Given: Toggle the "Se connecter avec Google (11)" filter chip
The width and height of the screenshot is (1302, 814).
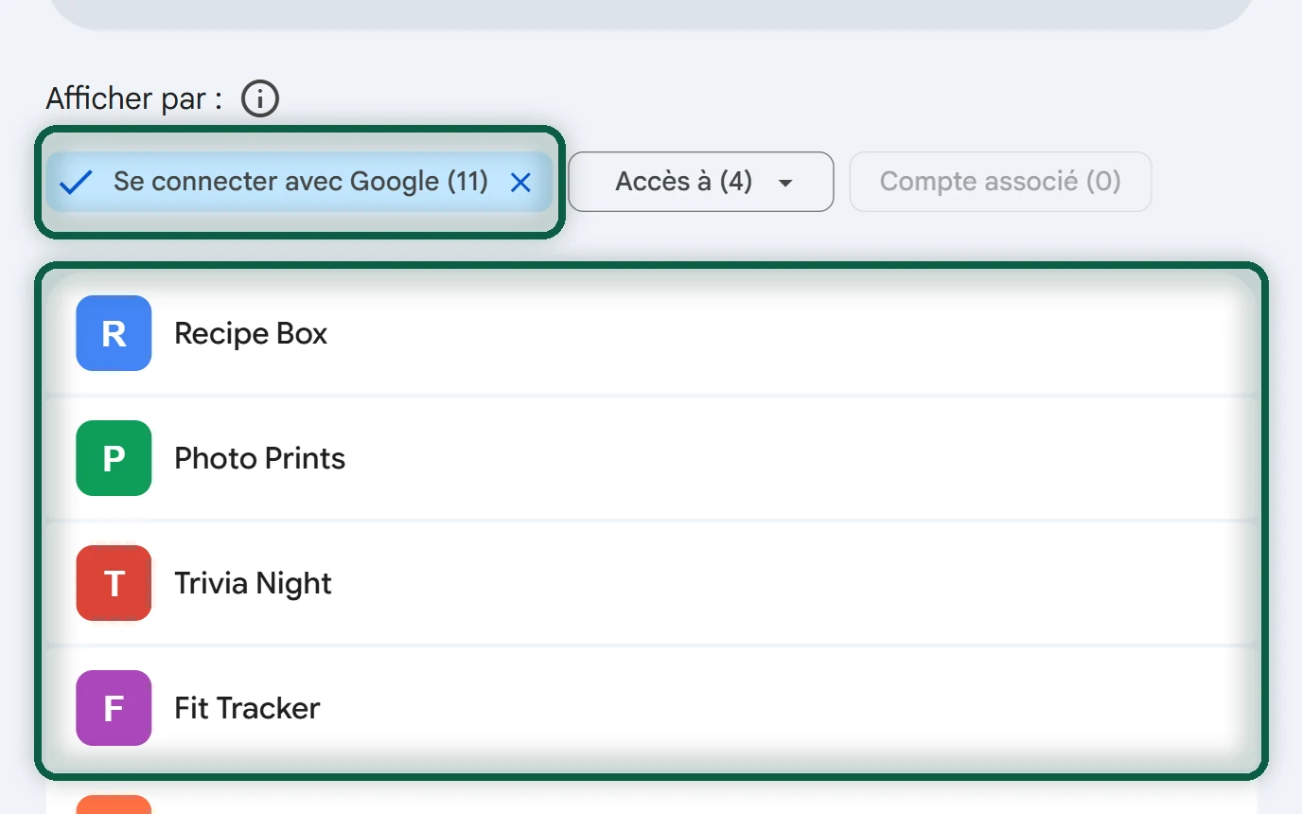Looking at the screenshot, I should coord(299,182).
